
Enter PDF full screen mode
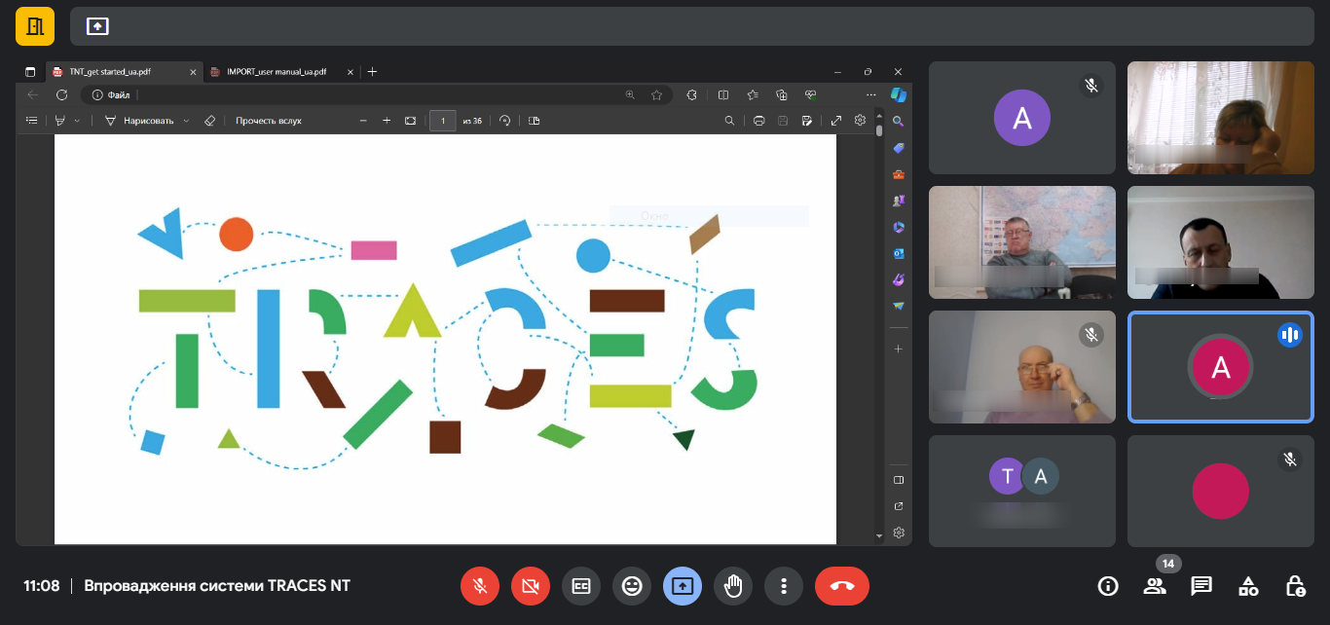click(836, 121)
